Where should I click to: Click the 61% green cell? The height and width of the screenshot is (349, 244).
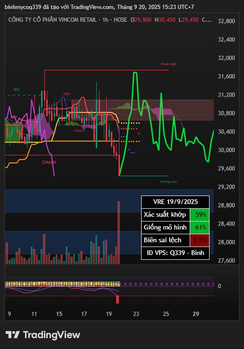[200, 227]
